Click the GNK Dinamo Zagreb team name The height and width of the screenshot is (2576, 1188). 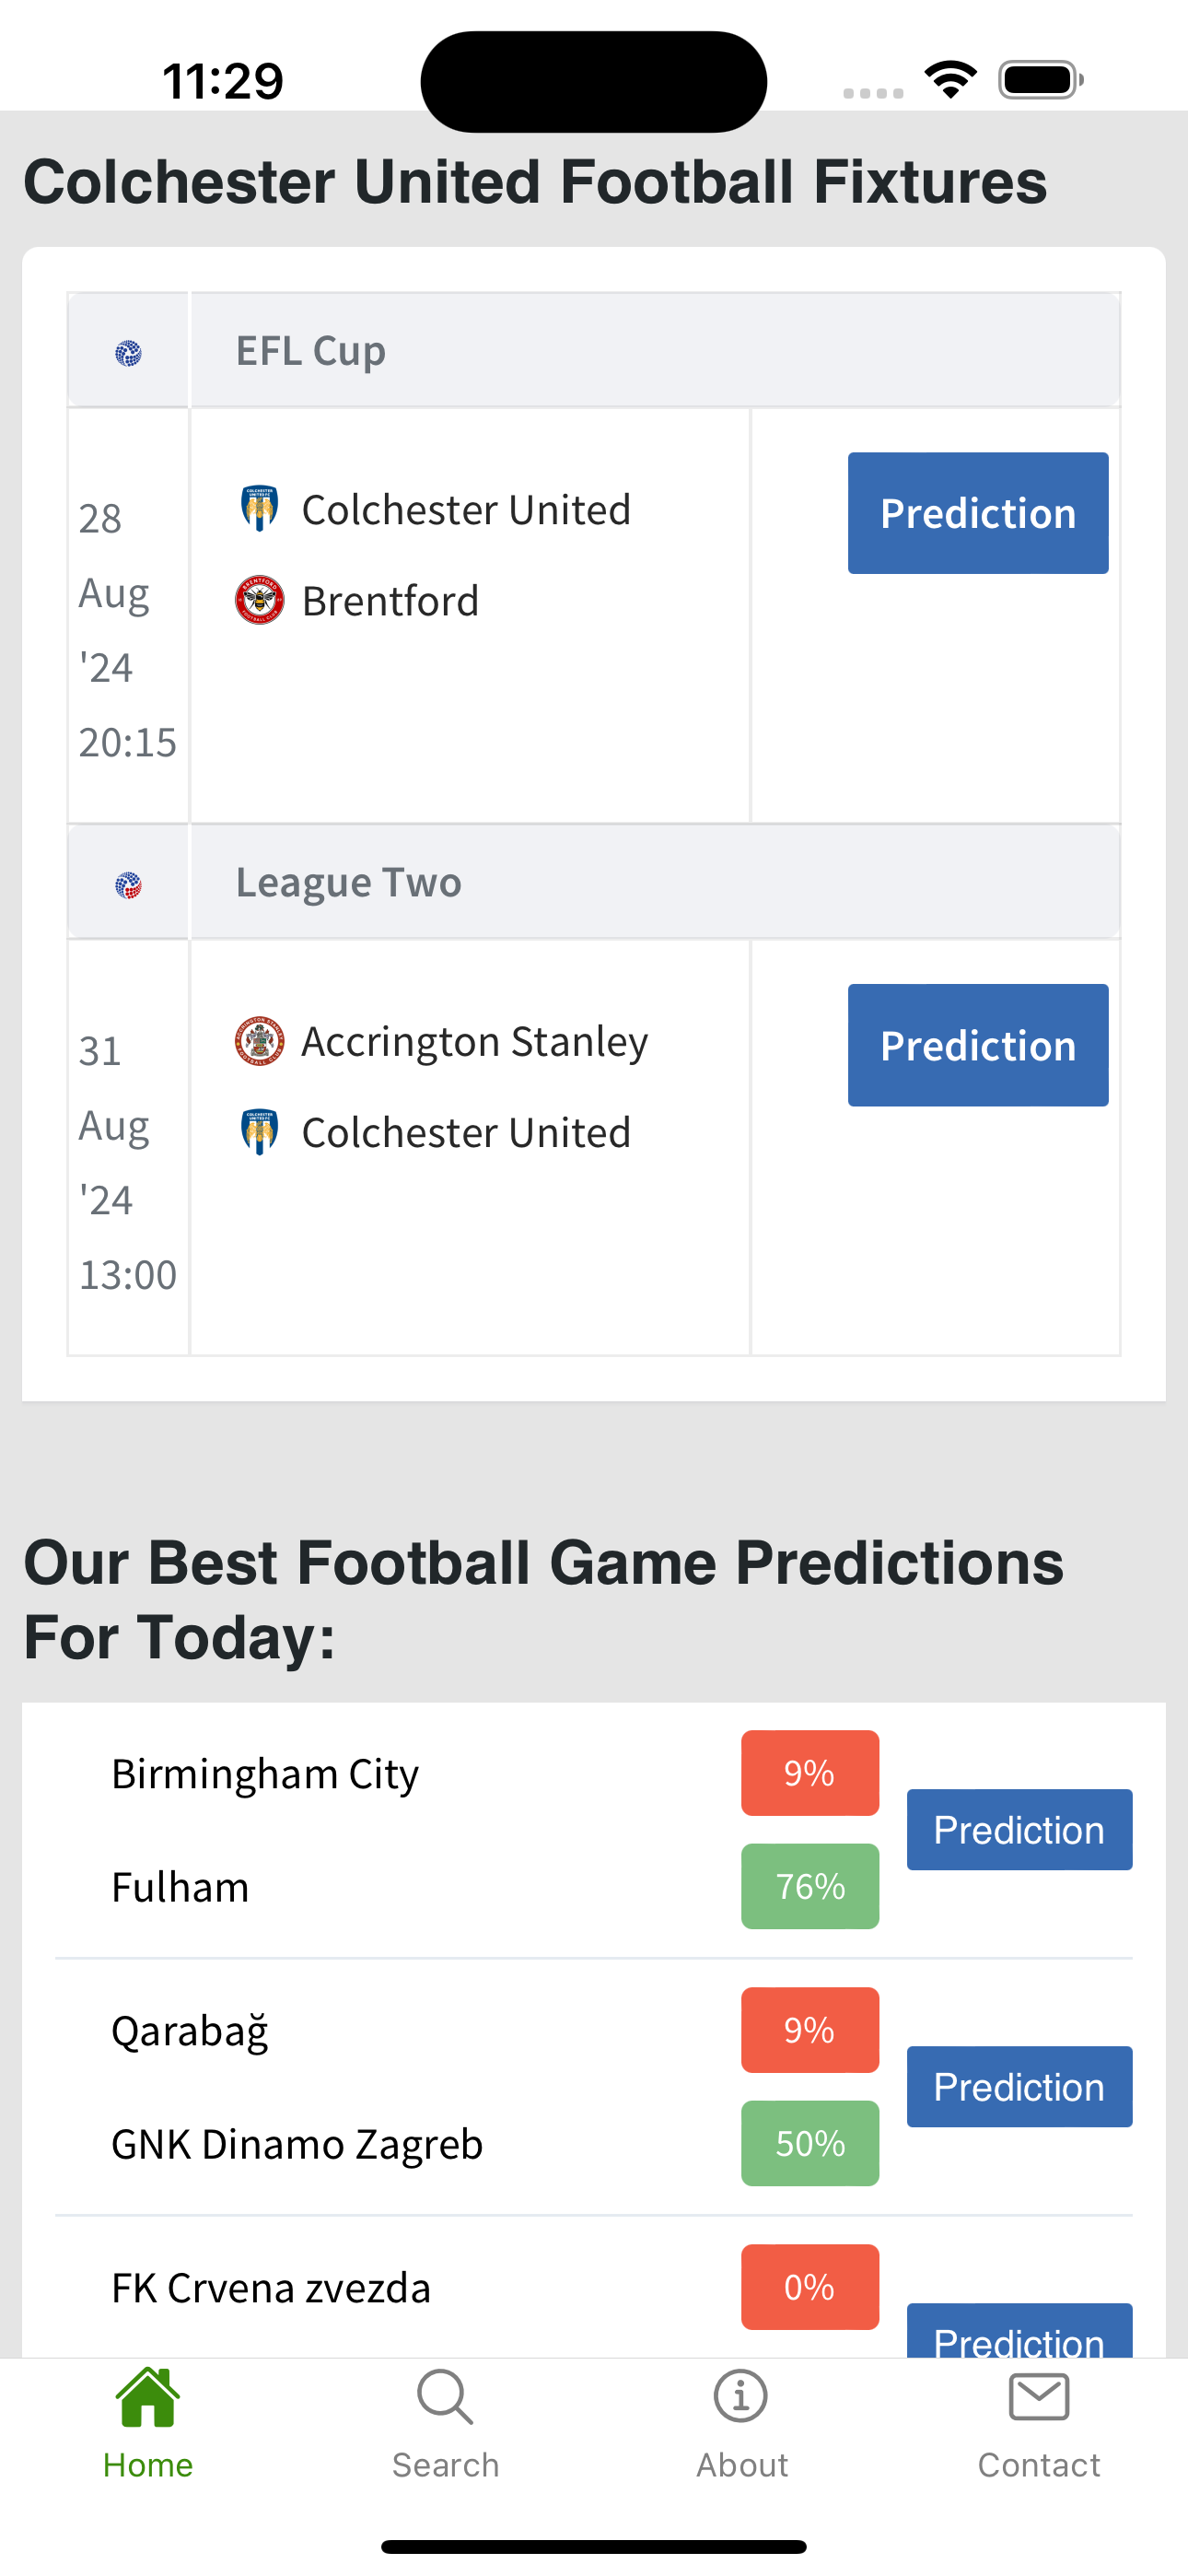[x=297, y=2144]
